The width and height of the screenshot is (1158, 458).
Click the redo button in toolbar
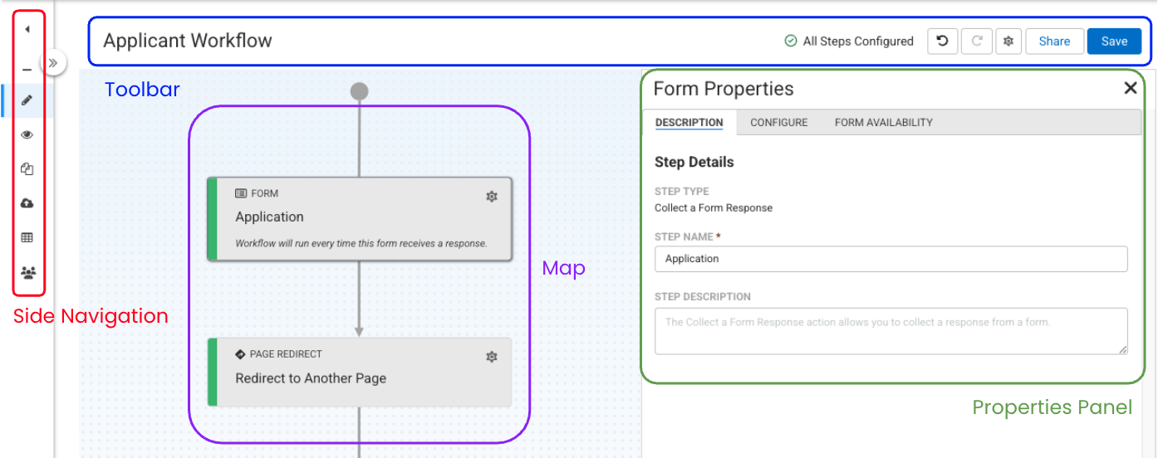[x=977, y=41]
